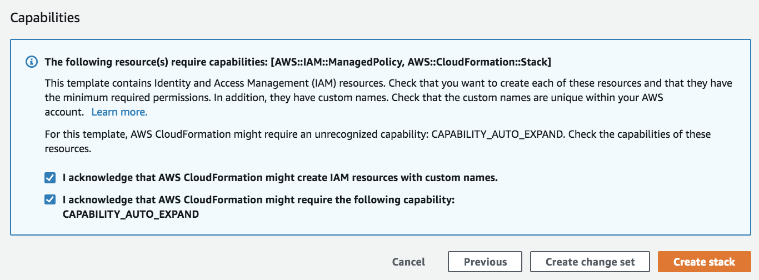This screenshot has width=759, height=280.
Task: Click the paragraph starting 'This template contains Identity'
Action: coord(388,98)
